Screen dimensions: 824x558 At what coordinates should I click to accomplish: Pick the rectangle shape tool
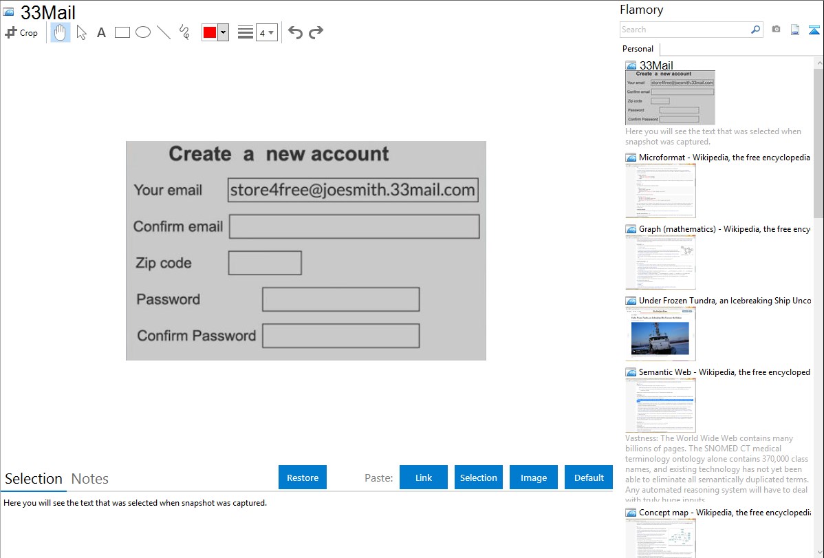[122, 32]
